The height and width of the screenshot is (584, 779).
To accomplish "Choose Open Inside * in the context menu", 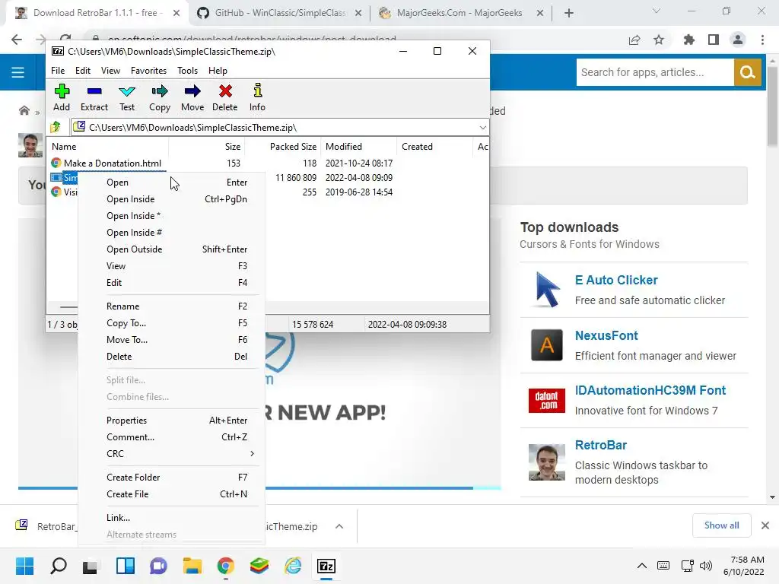I will pos(171,216).
